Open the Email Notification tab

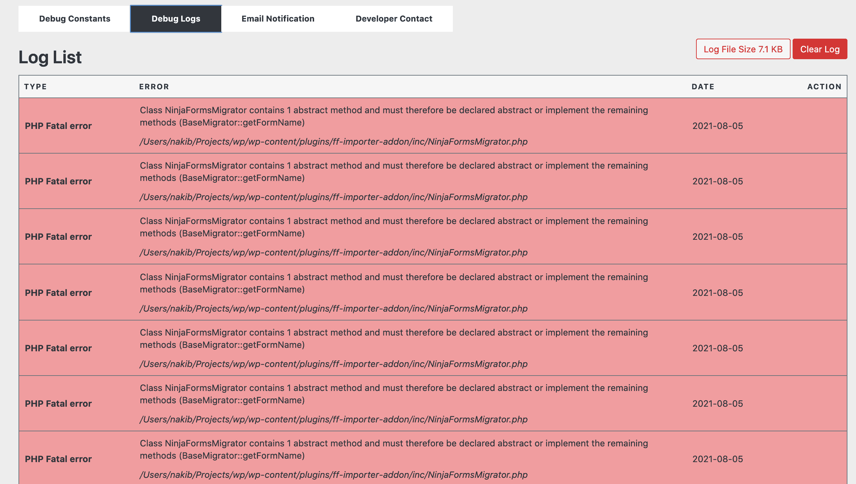[x=278, y=19]
